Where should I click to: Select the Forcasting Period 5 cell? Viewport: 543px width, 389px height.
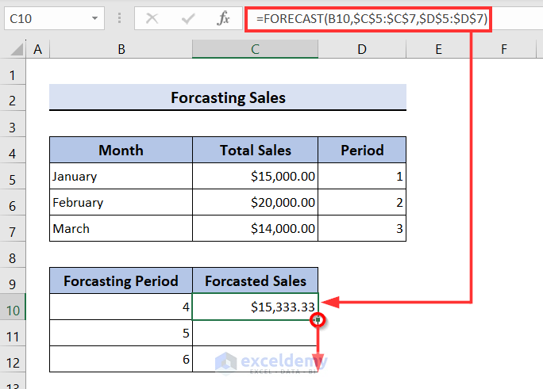click(x=121, y=334)
